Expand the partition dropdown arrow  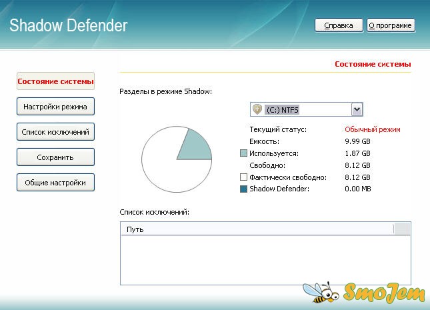tap(357, 109)
